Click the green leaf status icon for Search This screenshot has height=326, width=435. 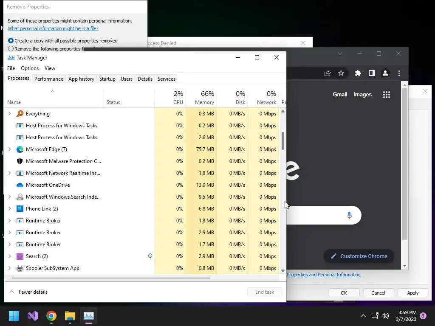150,256
